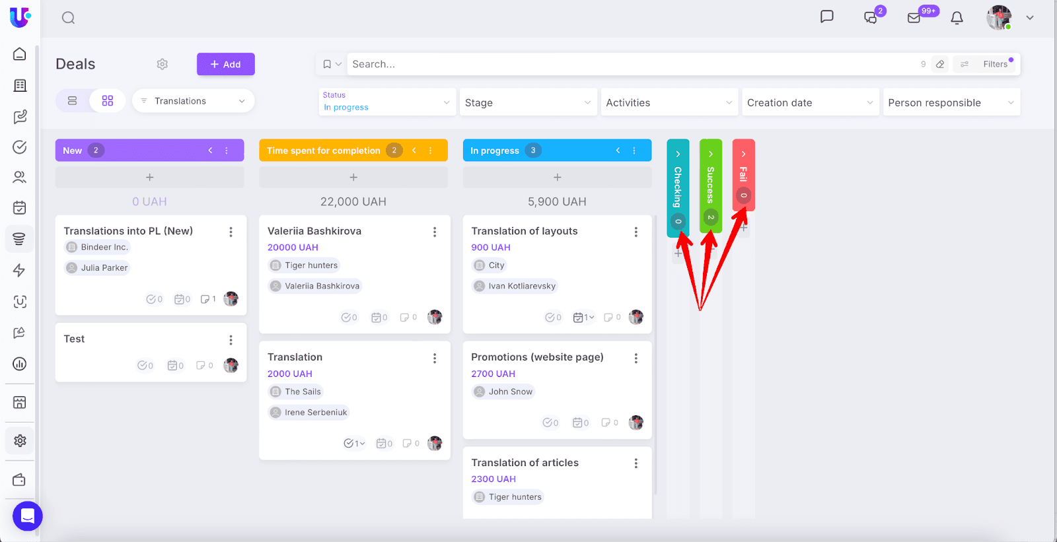This screenshot has height=542, width=1057.
Task: Open menu for Translation of layouts card
Action: click(636, 232)
